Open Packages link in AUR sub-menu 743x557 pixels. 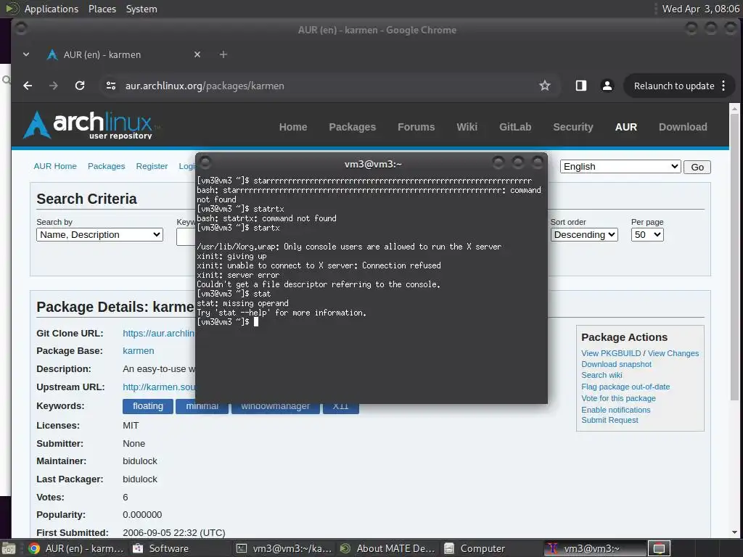coord(106,166)
